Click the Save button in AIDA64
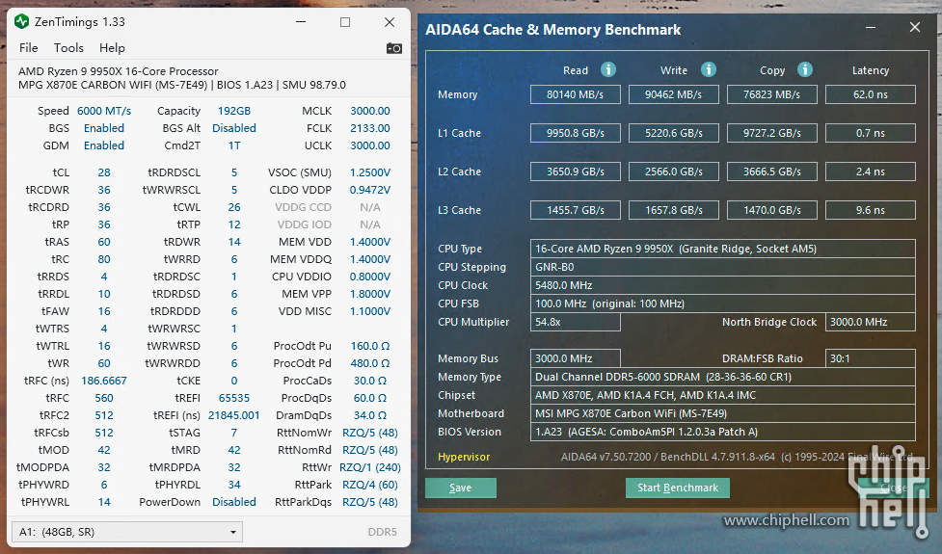 461,488
